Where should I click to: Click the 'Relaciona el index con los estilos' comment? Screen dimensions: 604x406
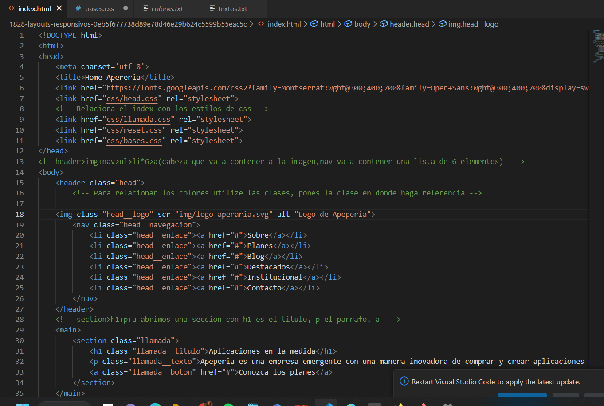tap(162, 109)
